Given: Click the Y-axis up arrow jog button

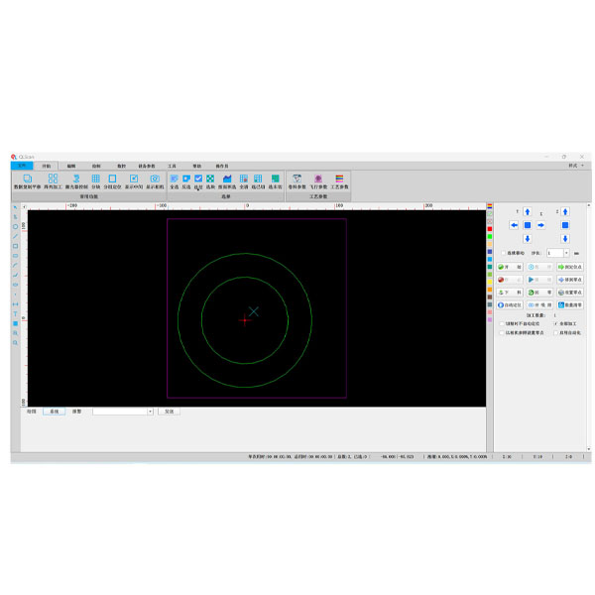Looking at the screenshot, I should [528, 212].
